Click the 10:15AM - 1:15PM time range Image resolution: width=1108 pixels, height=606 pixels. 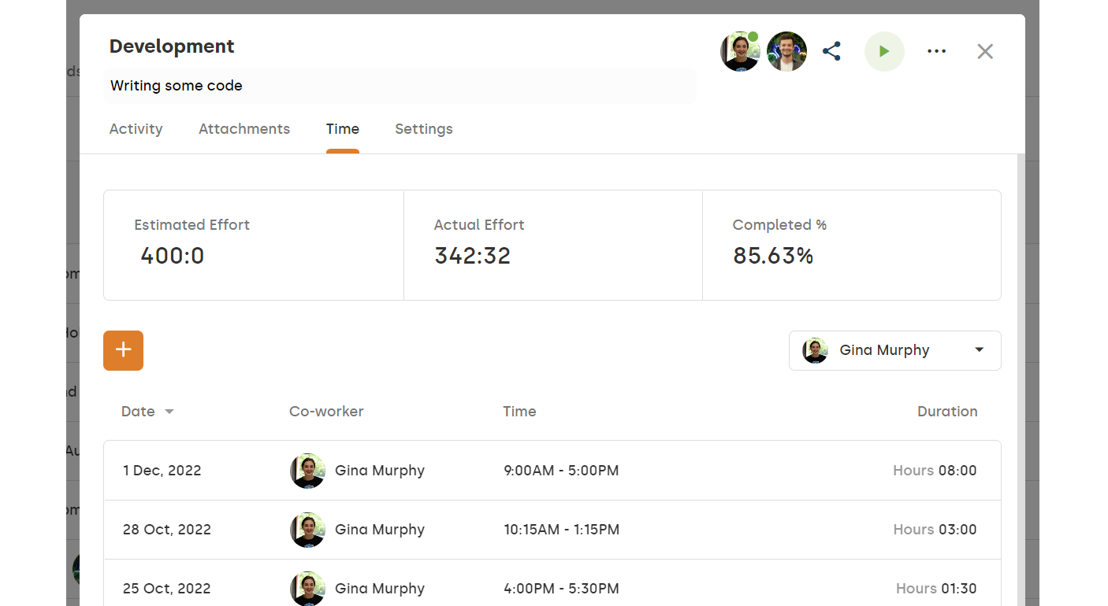[x=562, y=530]
